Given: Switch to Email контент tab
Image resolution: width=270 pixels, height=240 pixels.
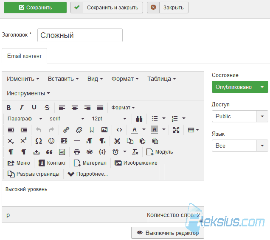Looking at the screenshot, I should click(x=24, y=56).
